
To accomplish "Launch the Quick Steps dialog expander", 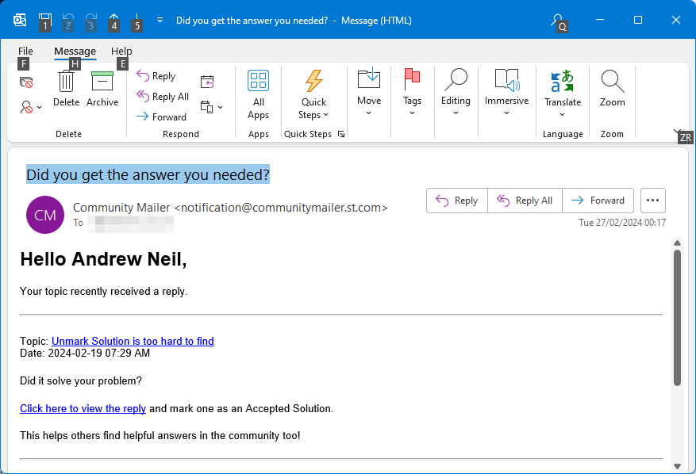I will tap(341, 134).
